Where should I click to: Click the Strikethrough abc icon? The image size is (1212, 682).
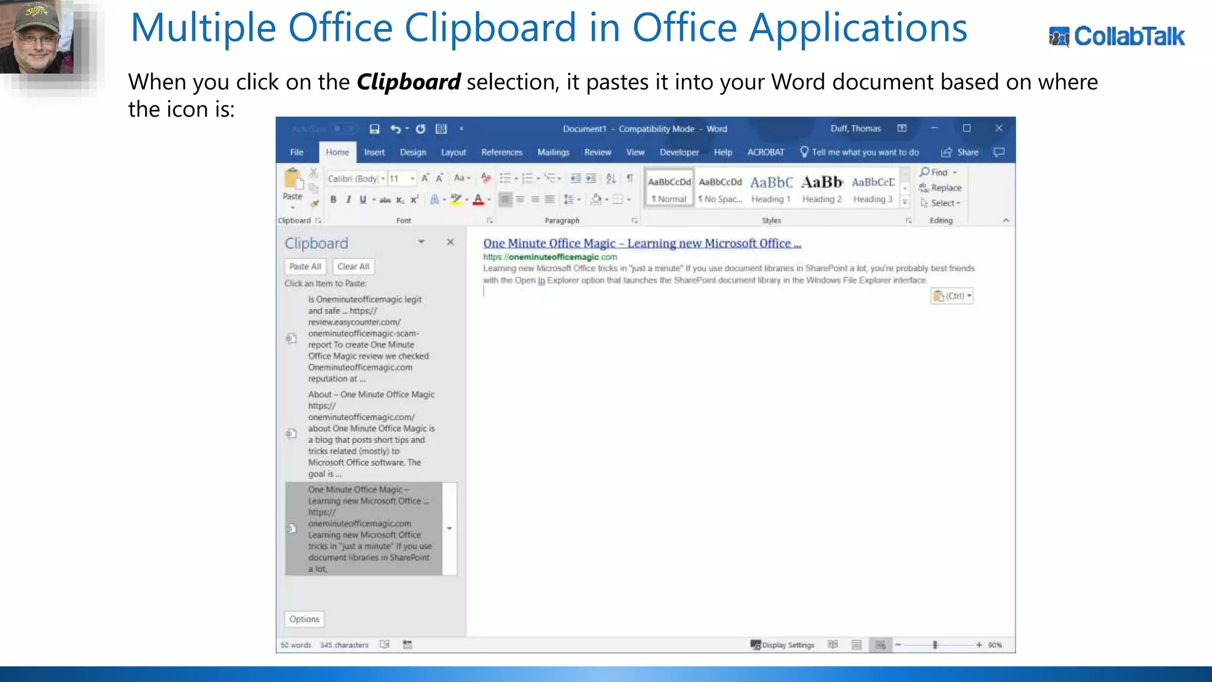click(385, 200)
